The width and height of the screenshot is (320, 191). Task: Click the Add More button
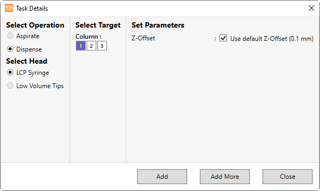point(225,177)
